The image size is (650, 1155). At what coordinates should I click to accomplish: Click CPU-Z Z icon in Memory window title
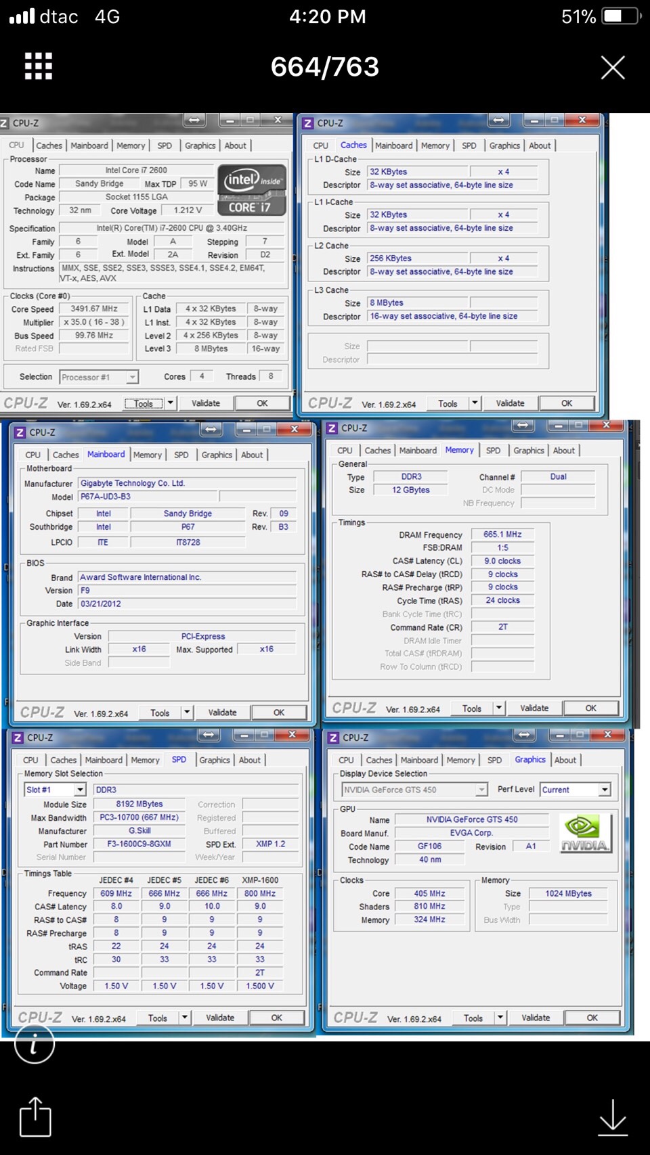[x=332, y=428]
